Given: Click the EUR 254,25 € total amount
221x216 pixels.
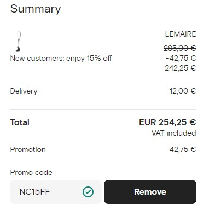Looking at the screenshot, I should [167, 122].
